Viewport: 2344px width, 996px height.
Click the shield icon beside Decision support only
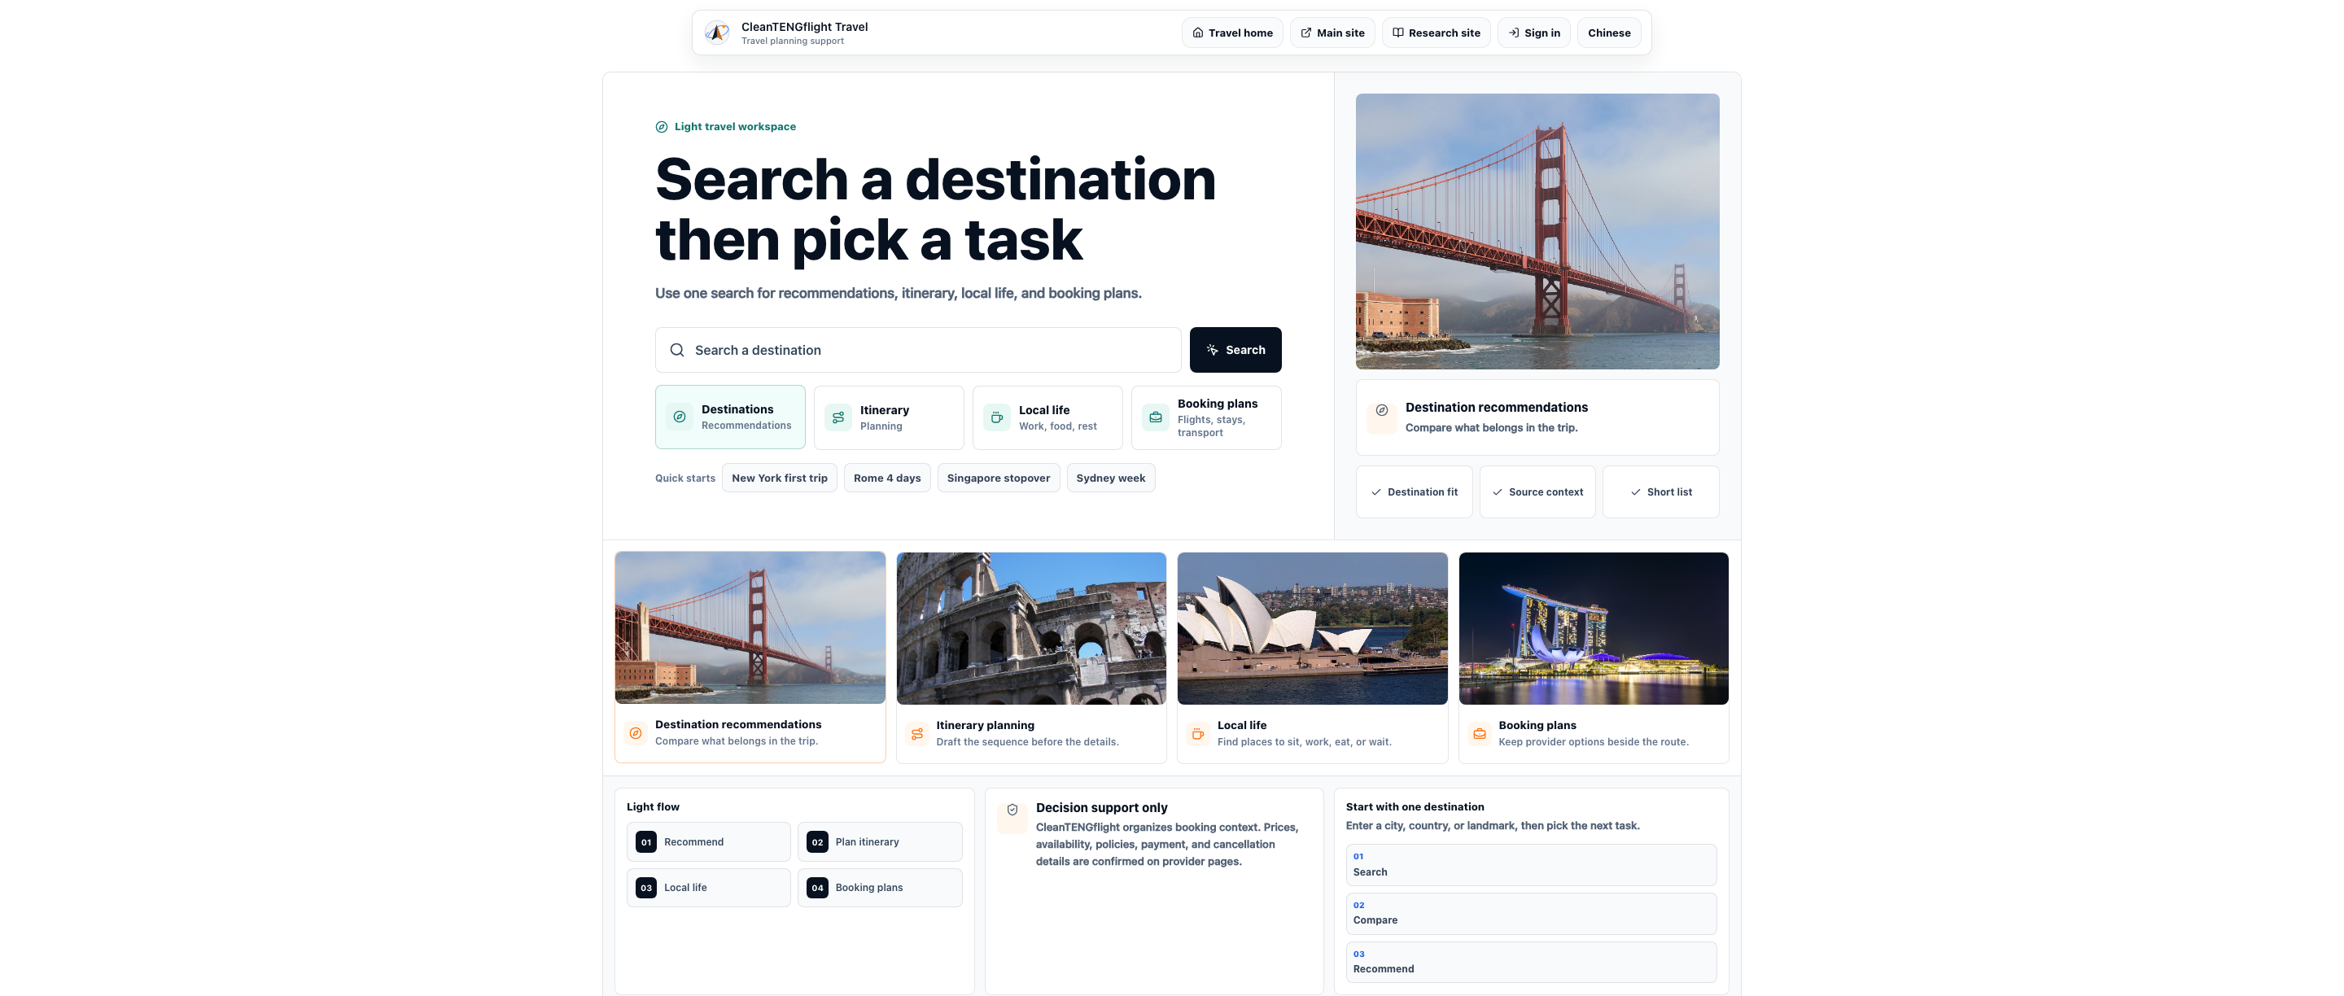(x=1012, y=810)
